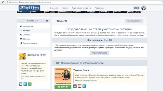Image resolution: width=163 pixels, height=91 pixels.
Task: Open the Поддержка menu item
Action: coord(99,8)
